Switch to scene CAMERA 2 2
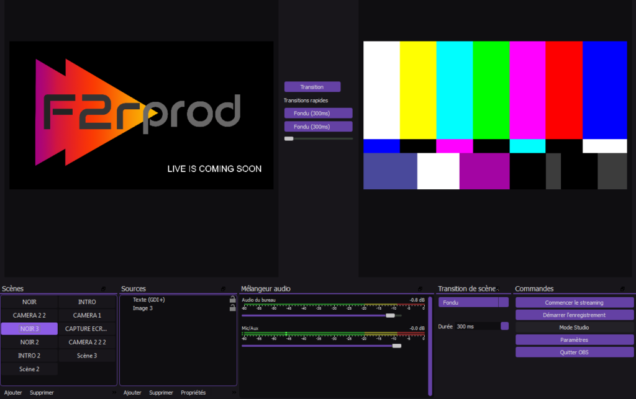636x399 pixels. tap(29, 315)
